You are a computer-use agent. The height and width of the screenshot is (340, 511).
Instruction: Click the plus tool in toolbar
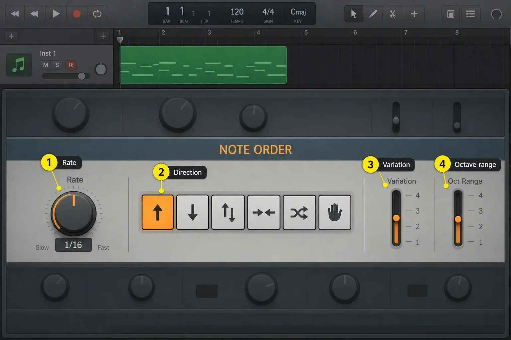[x=414, y=14]
